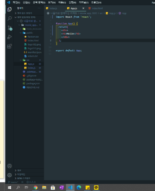Open Microsoft Store from taskbar

coord(53,187)
